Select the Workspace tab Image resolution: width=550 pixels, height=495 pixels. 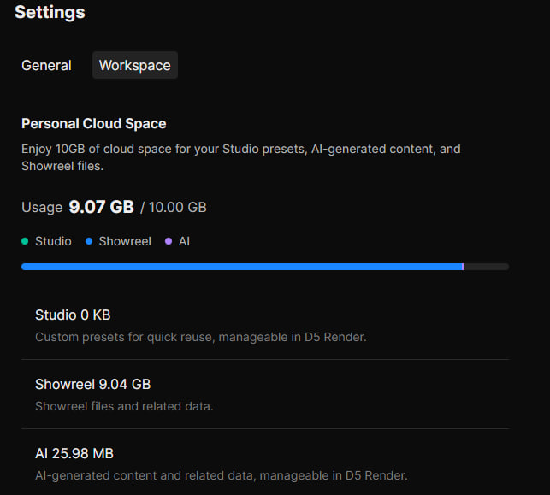(134, 65)
